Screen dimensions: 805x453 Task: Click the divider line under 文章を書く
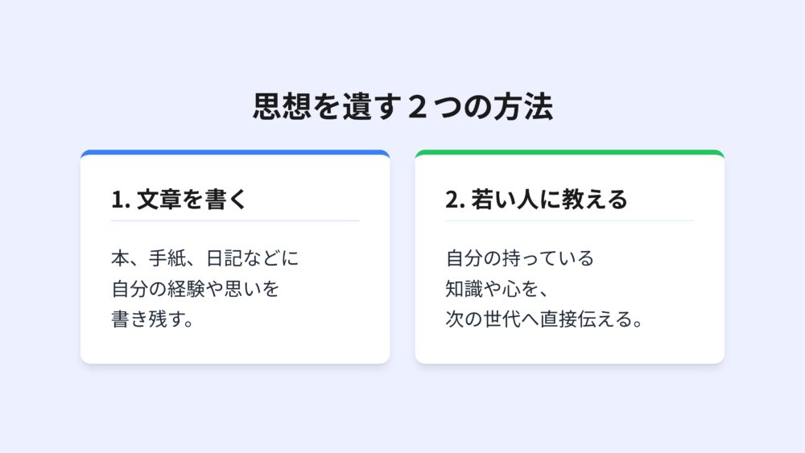tap(235, 220)
